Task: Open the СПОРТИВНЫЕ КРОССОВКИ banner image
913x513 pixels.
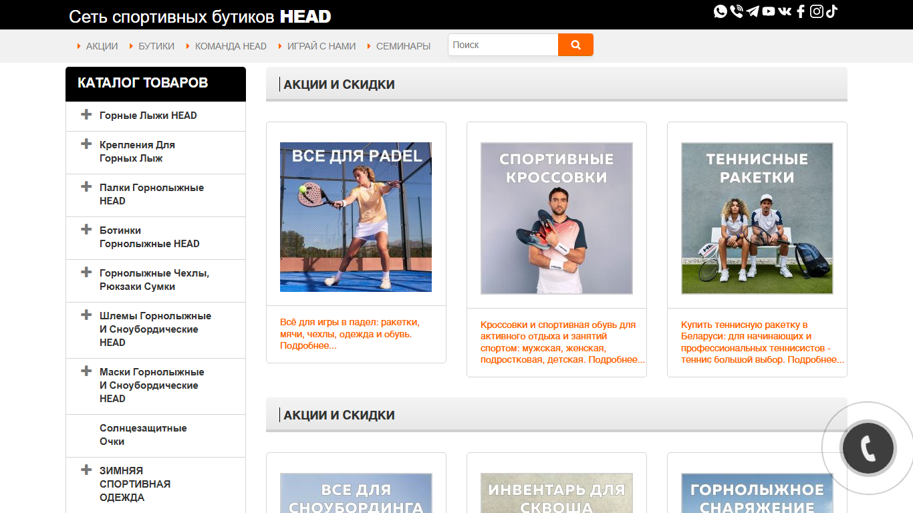Action: click(x=556, y=218)
